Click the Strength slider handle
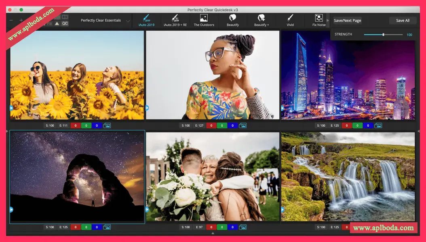 [x=383, y=35]
